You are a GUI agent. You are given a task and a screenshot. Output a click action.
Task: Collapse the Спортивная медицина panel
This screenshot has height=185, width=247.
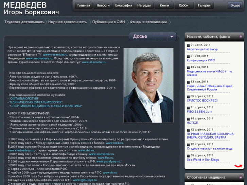241,177
